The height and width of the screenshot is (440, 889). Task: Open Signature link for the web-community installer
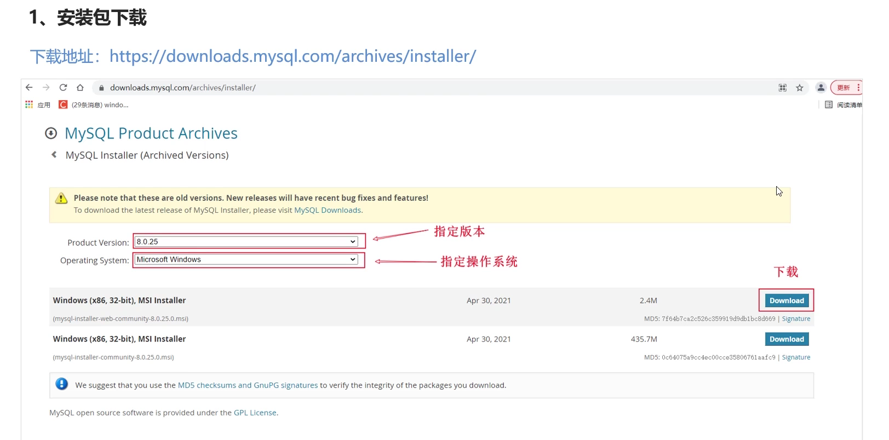click(x=796, y=319)
